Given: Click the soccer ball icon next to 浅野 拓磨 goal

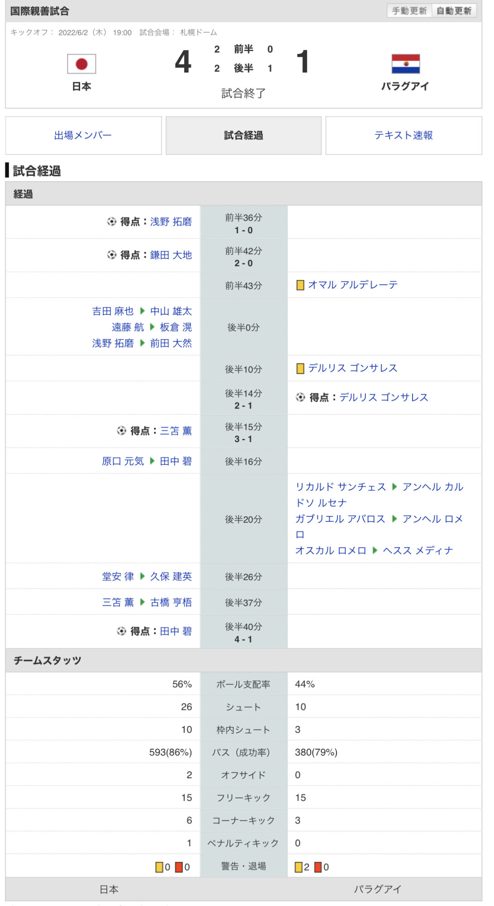Looking at the screenshot, I should [111, 222].
